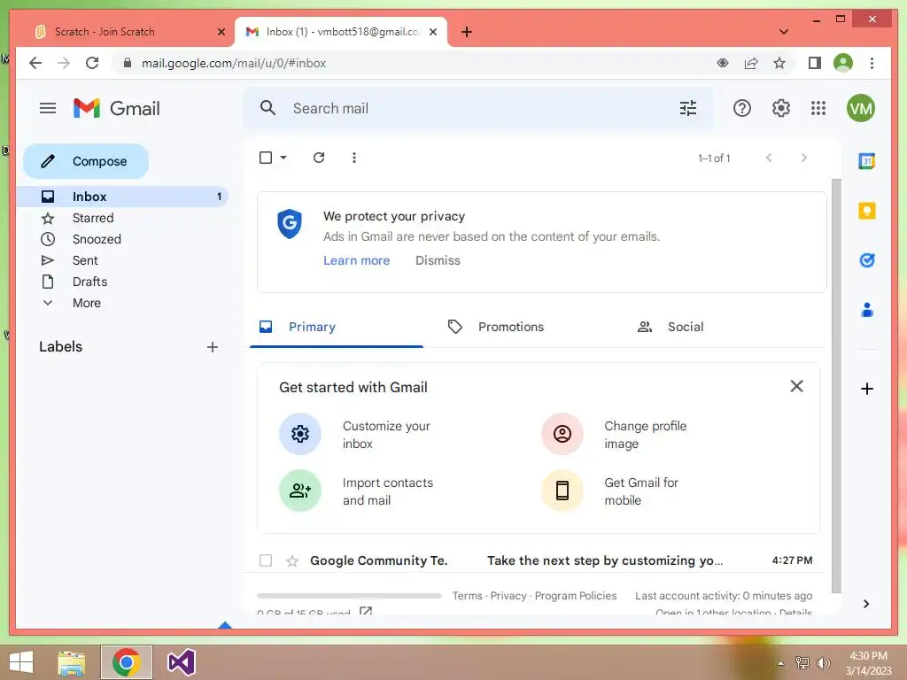Open the Snoozed folder
The image size is (907, 680).
(x=123, y=239)
